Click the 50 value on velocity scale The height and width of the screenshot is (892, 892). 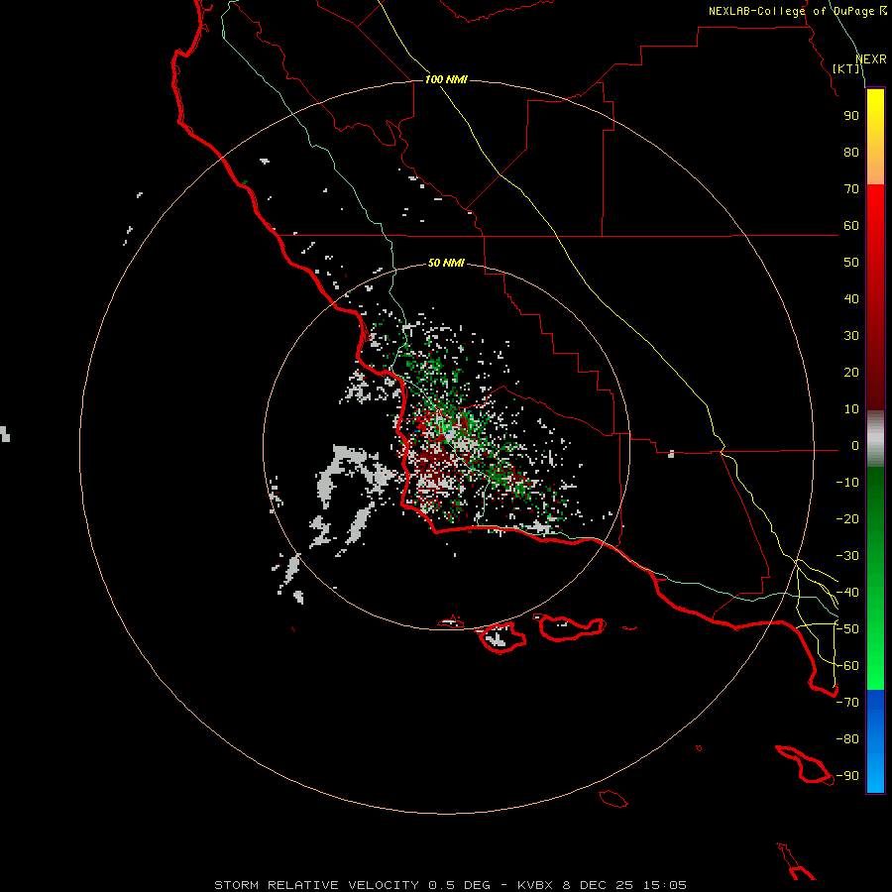(x=851, y=263)
